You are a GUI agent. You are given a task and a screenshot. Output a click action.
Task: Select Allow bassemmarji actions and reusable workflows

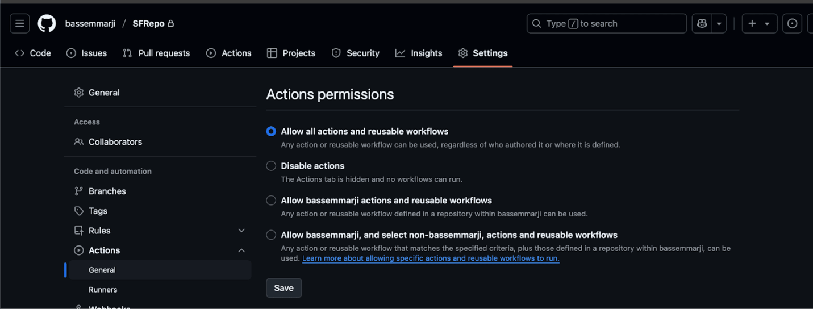click(x=271, y=201)
